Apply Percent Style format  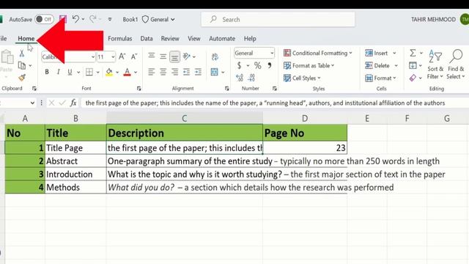pyautogui.click(x=257, y=65)
